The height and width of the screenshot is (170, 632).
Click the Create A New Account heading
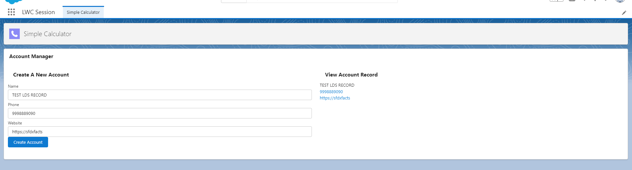click(41, 75)
